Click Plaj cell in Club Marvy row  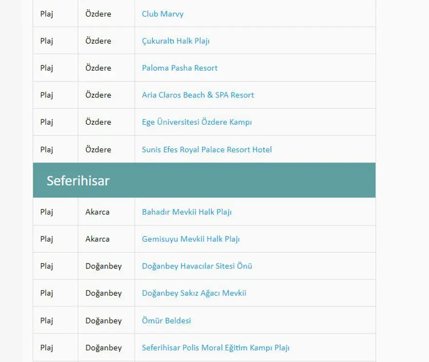click(x=47, y=14)
